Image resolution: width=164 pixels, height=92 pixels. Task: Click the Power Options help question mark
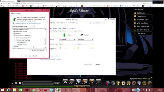click(x=43, y=10)
